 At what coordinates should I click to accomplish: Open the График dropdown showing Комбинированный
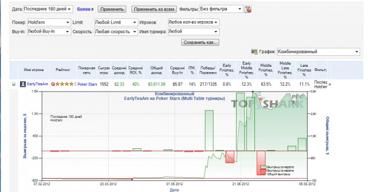318,52
